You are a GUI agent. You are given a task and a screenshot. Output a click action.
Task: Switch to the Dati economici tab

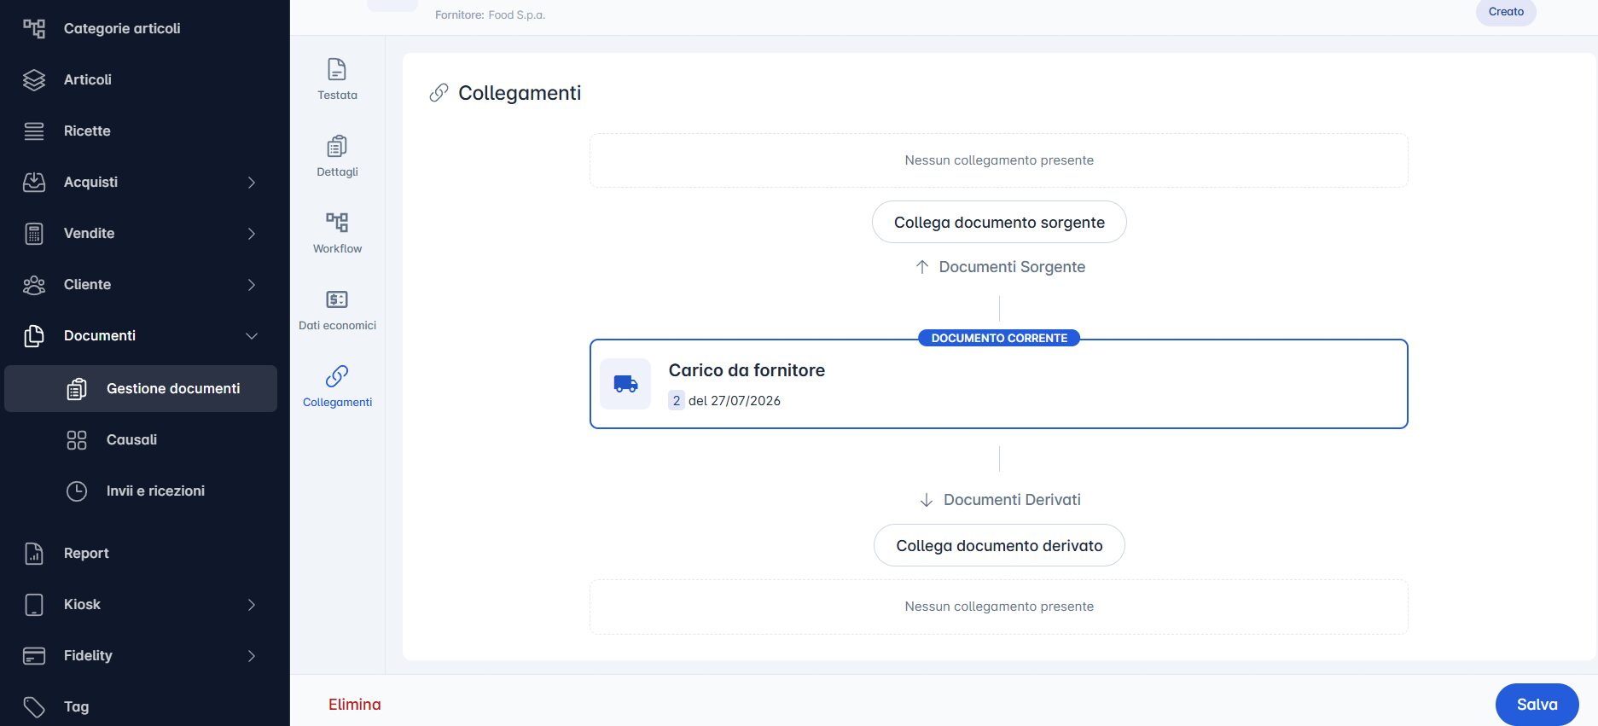point(337,311)
